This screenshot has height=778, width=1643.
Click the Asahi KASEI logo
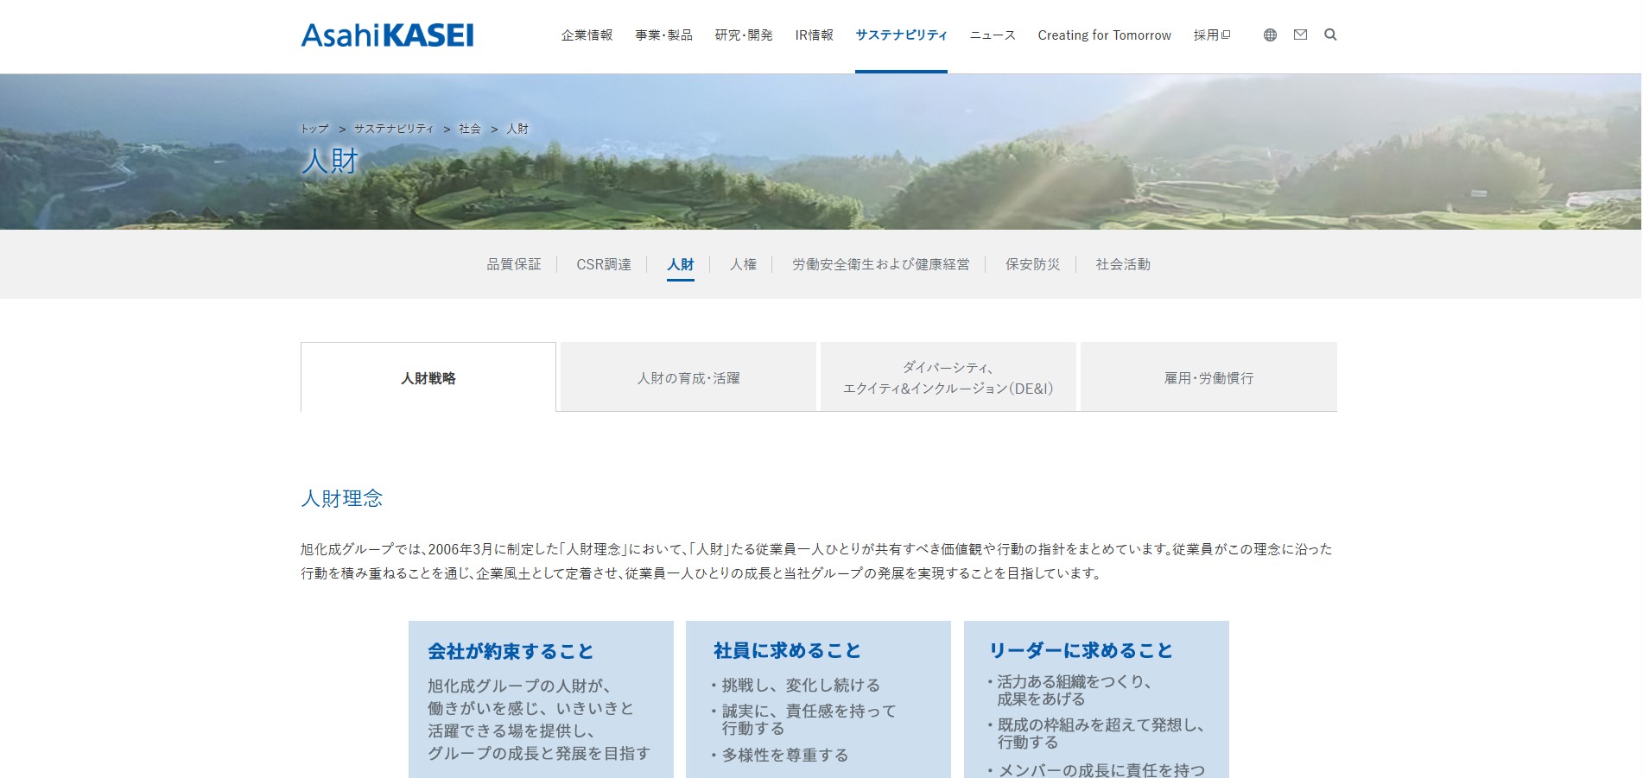(387, 35)
